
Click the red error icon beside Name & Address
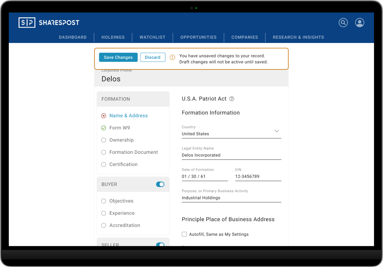coord(103,116)
